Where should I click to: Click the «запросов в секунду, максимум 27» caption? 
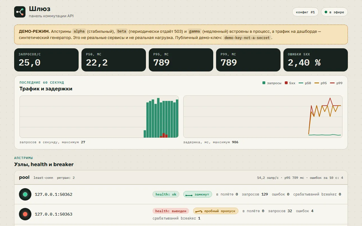(x=52, y=142)
